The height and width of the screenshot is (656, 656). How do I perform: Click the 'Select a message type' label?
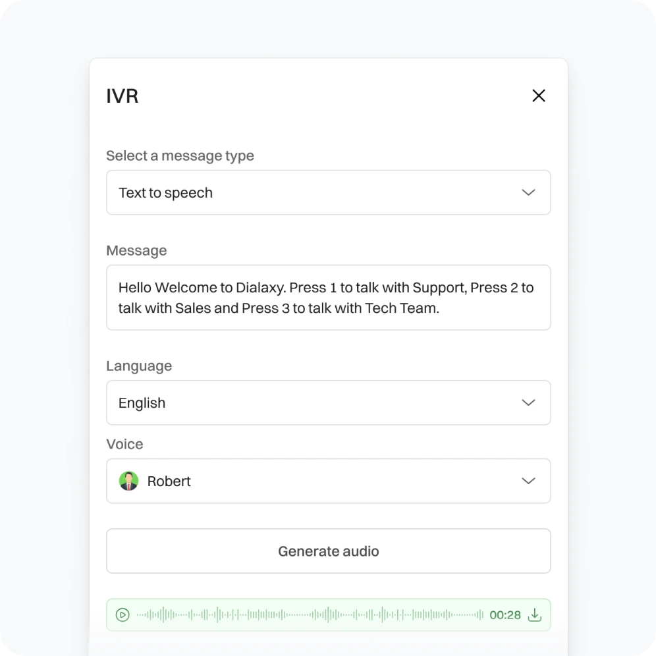pyautogui.click(x=180, y=156)
